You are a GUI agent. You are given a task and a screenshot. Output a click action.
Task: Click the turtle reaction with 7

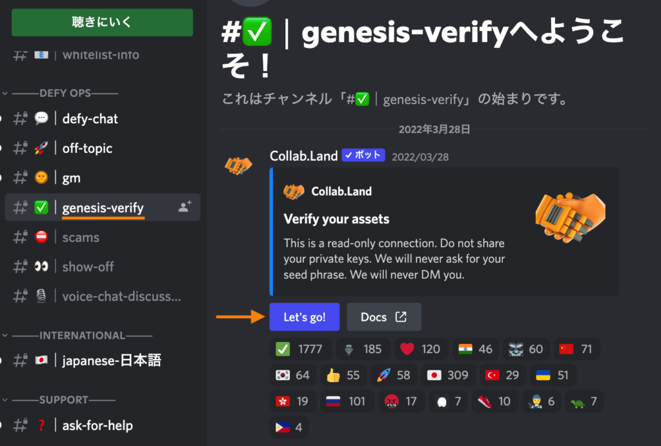click(x=584, y=401)
